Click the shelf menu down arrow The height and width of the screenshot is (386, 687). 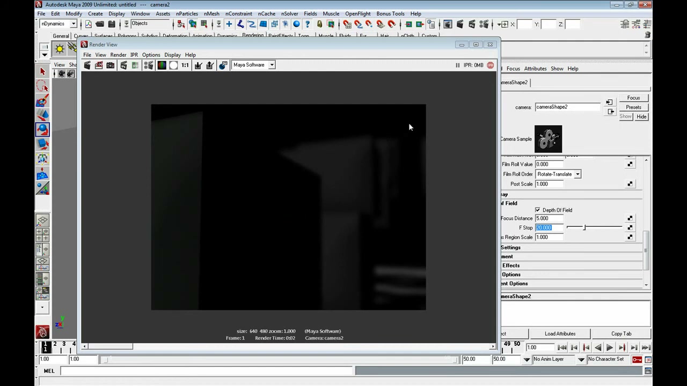45,55
